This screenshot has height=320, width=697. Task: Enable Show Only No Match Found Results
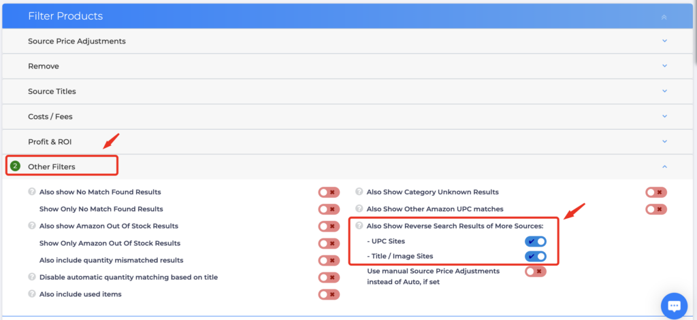(329, 209)
